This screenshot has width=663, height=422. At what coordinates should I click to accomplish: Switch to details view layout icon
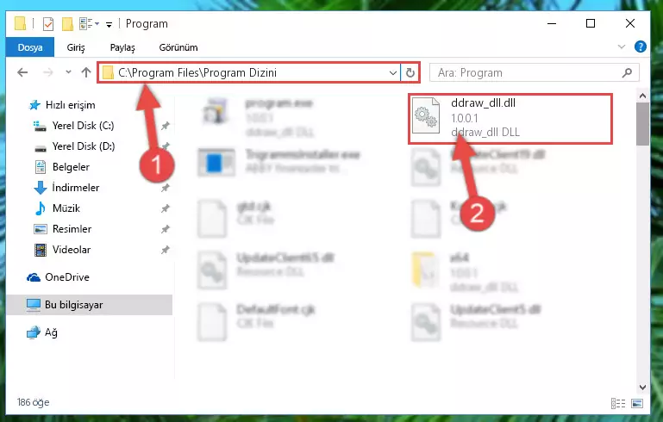(618, 403)
